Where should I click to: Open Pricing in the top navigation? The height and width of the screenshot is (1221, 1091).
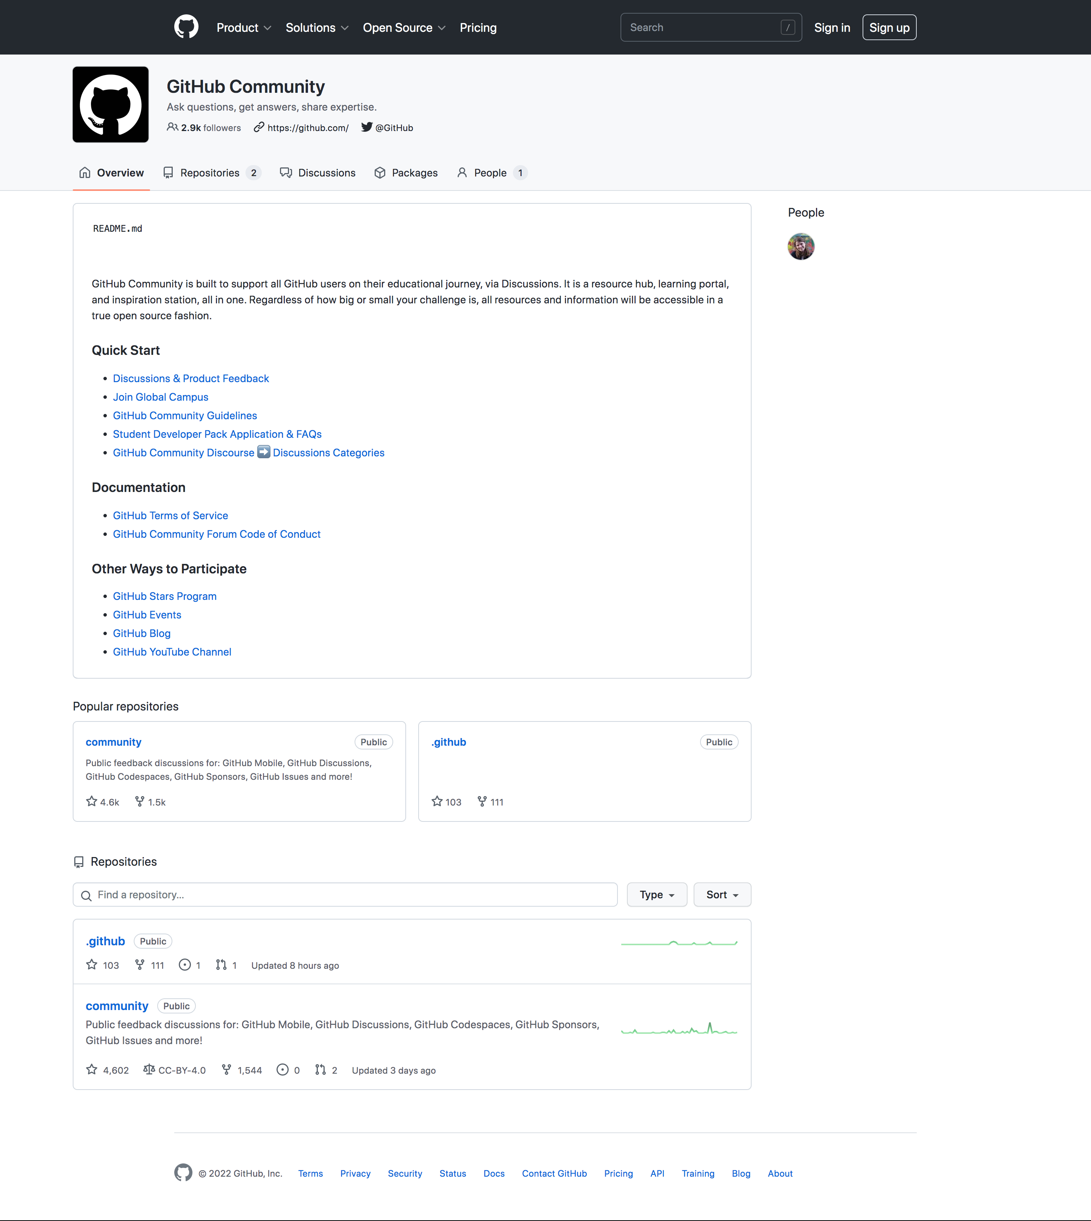coord(478,28)
